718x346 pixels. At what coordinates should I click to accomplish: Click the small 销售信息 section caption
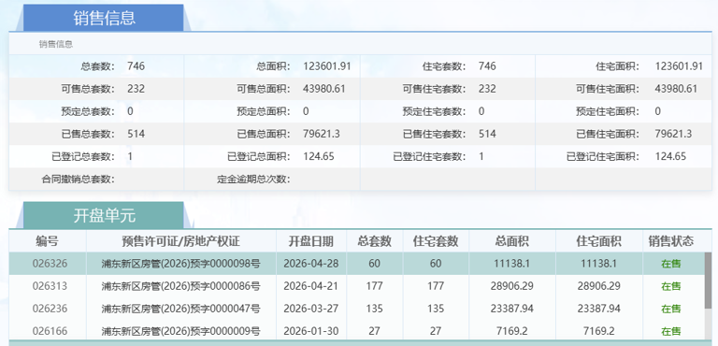click(56, 45)
